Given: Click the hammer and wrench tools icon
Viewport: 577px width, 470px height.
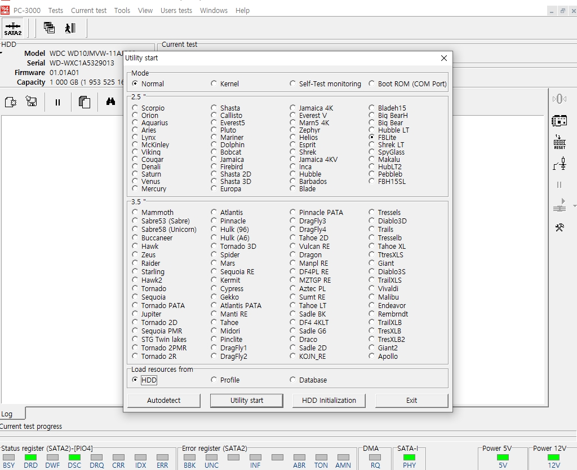Looking at the screenshot, I should 559,227.
